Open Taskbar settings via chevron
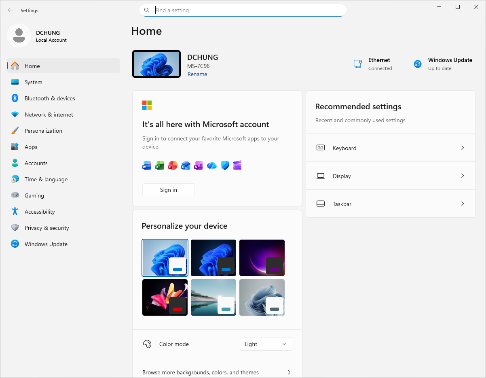Image resolution: width=486 pixels, height=378 pixels. coord(463,204)
